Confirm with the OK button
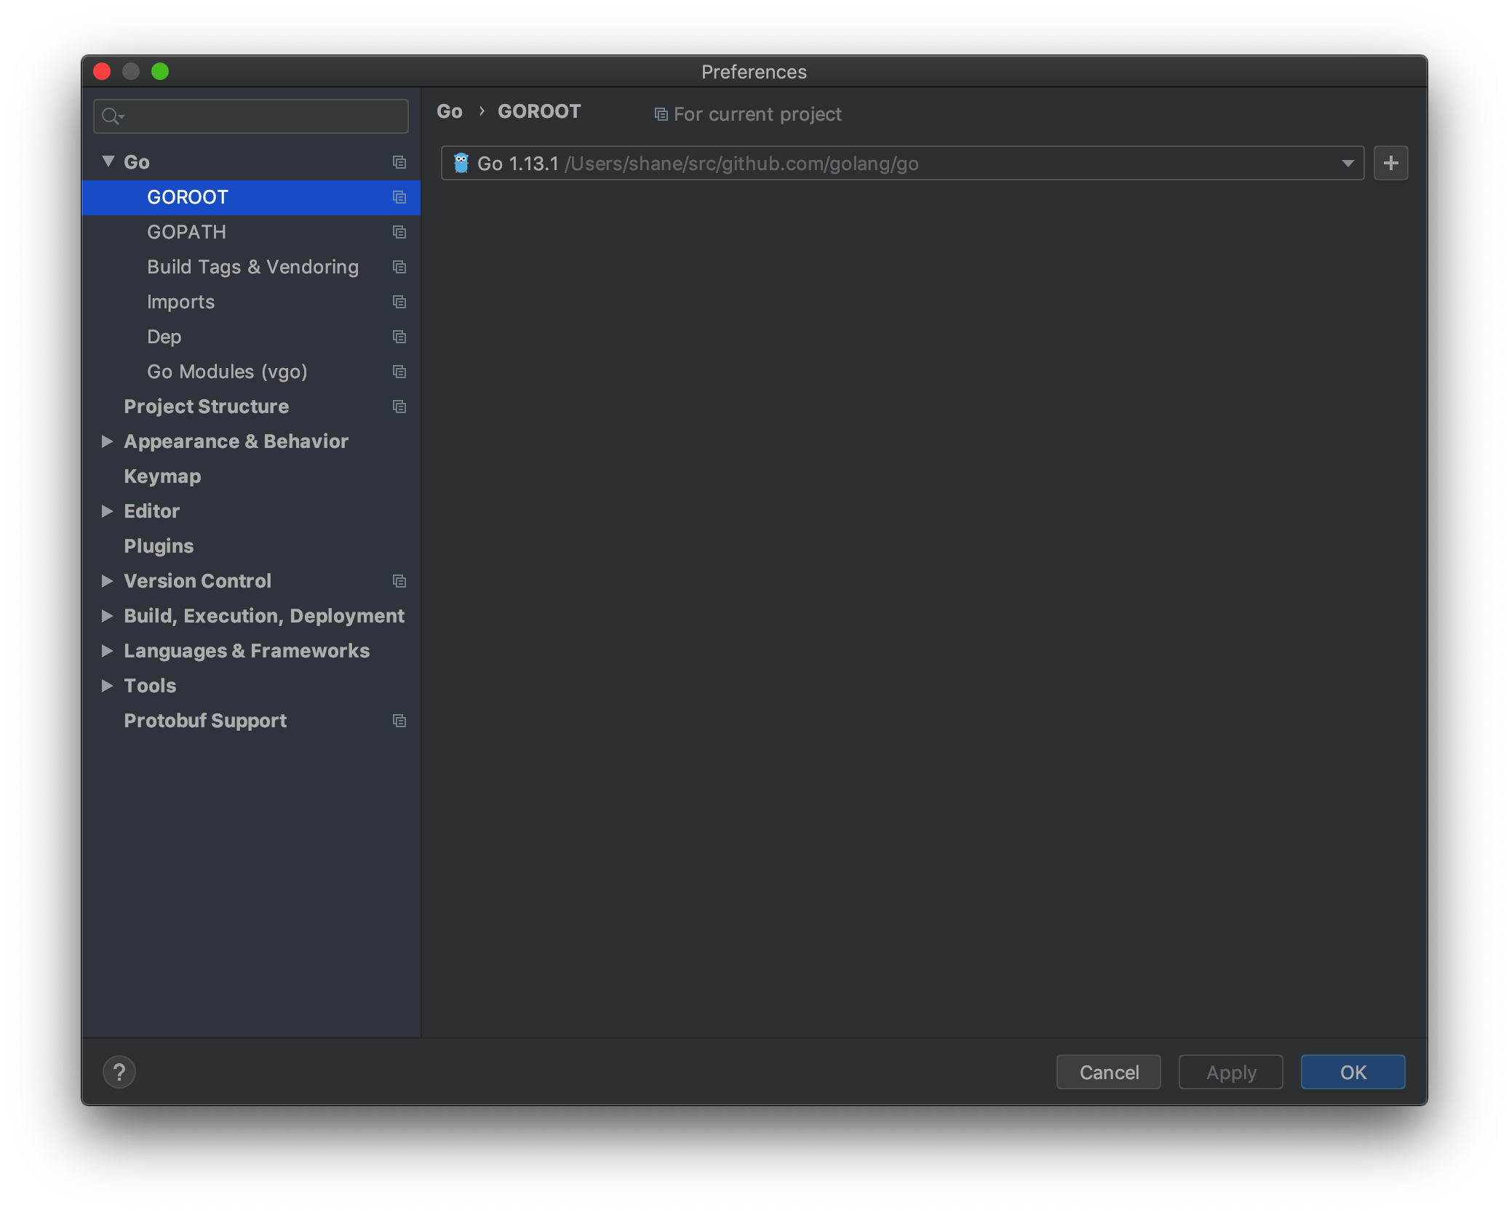The width and height of the screenshot is (1509, 1213). (x=1352, y=1072)
